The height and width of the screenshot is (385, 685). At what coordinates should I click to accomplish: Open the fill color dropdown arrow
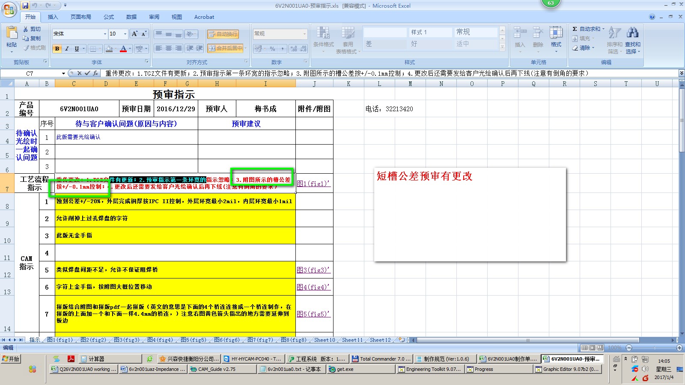pos(116,48)
